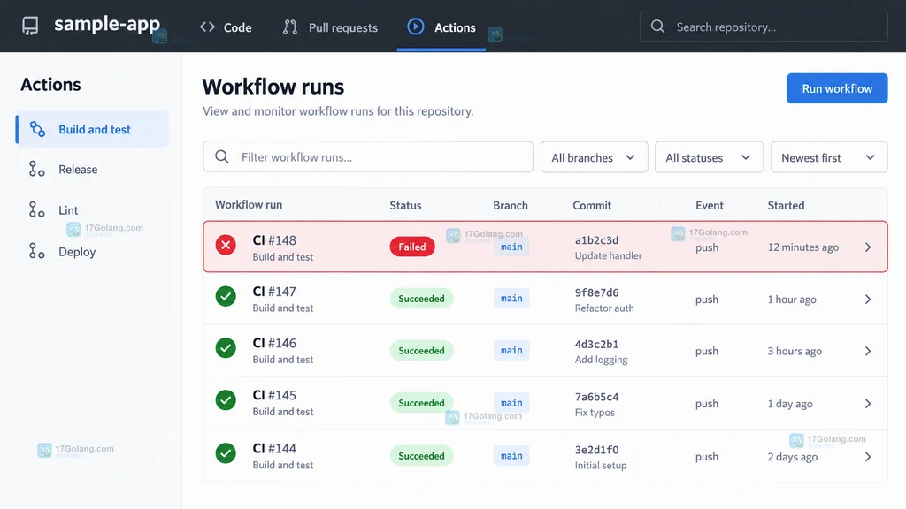The image size is (906, 509).
Task: Select the Actions tab
Action: [441, 27]
